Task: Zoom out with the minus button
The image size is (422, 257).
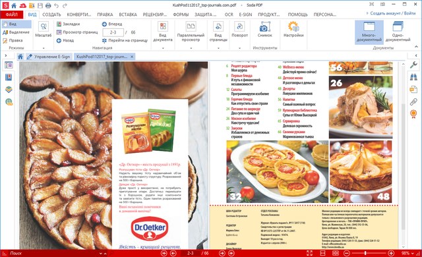Action: [x=347, y=253]
